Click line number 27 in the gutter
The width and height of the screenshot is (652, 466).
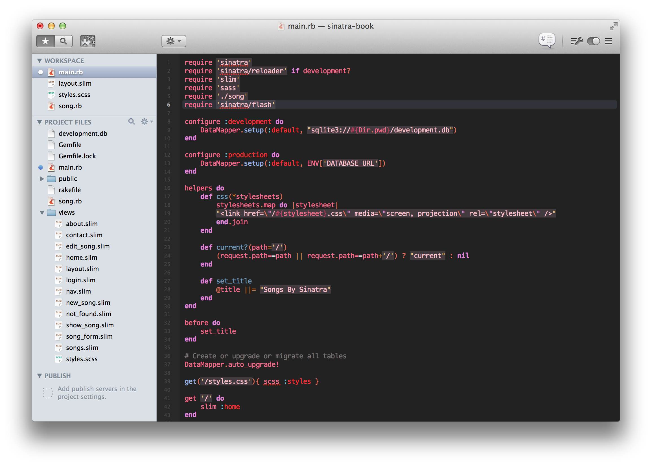pos(167,281)
